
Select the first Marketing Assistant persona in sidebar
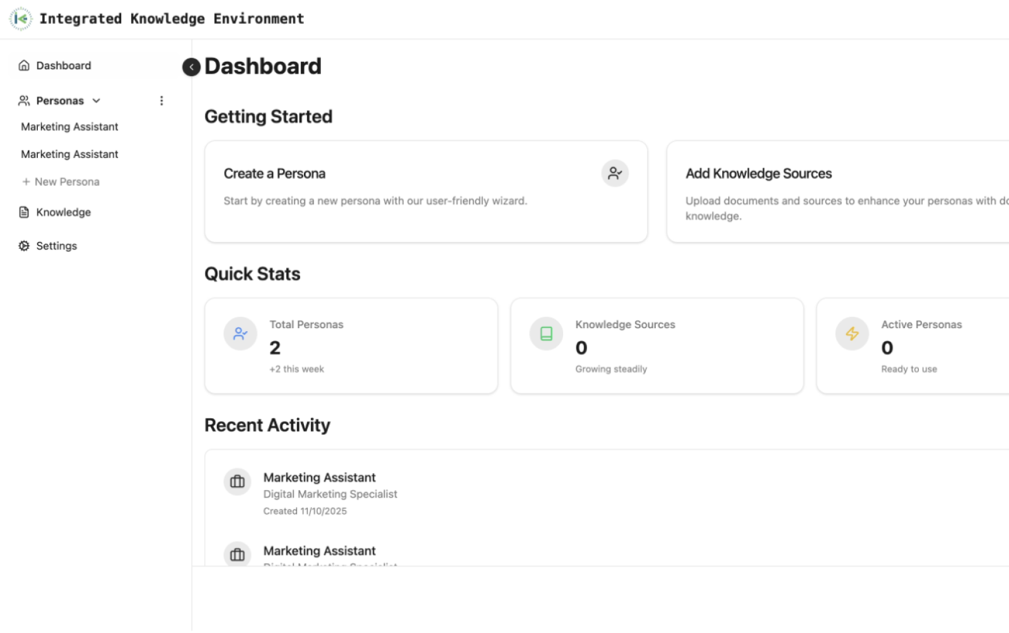click(69, 127)
